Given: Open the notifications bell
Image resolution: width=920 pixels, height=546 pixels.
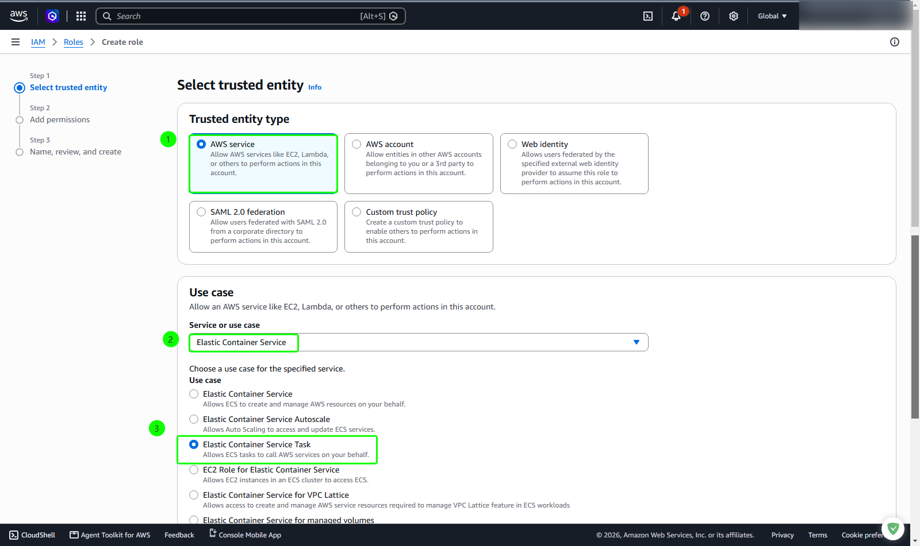Looking at the screenshot, I should click(676, 16).
